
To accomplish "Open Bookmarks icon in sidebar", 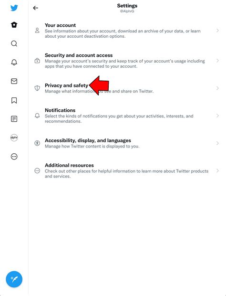I will 14,100.
